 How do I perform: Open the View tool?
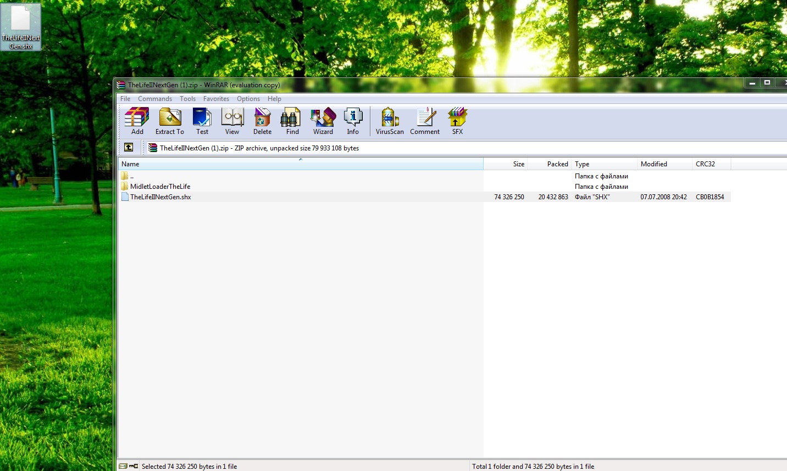pos(232,121)
